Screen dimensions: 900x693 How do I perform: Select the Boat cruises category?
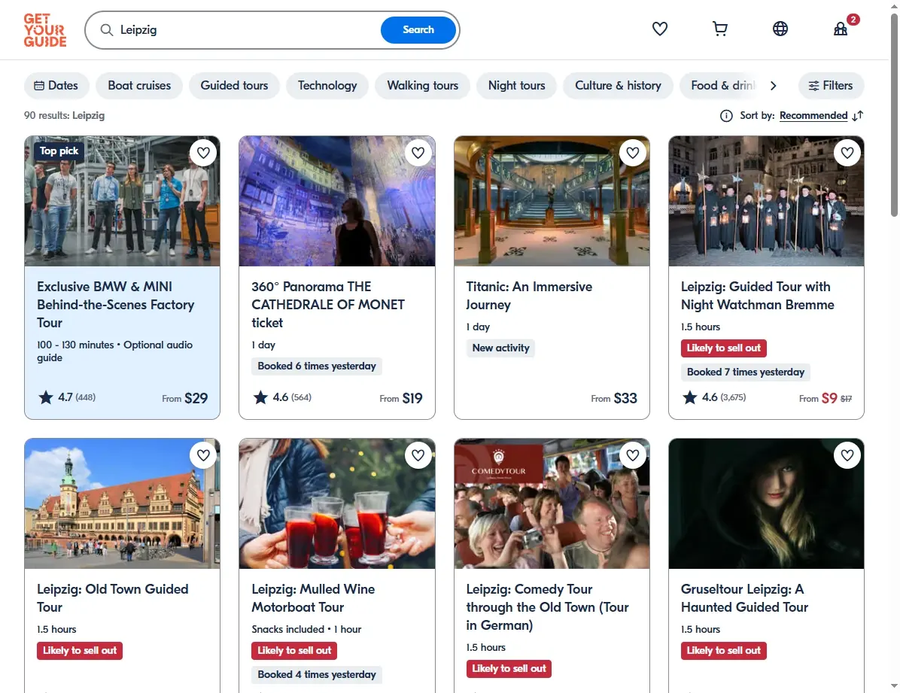(x=139, y=86)
